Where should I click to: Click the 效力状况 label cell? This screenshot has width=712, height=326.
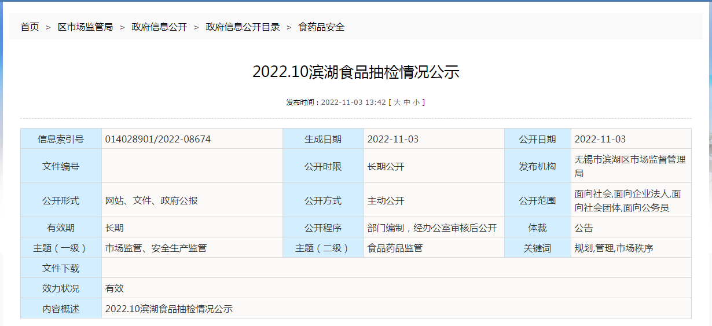pos(61,288)
